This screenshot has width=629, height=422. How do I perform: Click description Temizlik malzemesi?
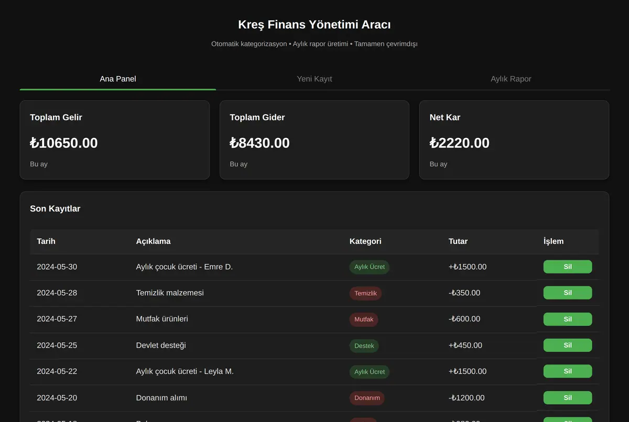[x=170, y=293]
